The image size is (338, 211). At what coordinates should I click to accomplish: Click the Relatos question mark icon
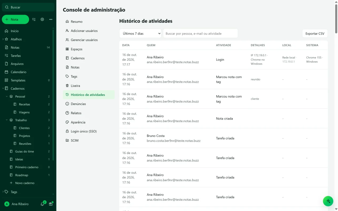point(67,113)
